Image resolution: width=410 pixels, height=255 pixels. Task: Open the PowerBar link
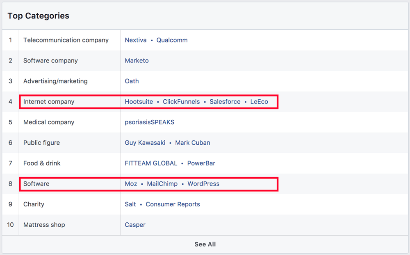(x=201, y=163)
